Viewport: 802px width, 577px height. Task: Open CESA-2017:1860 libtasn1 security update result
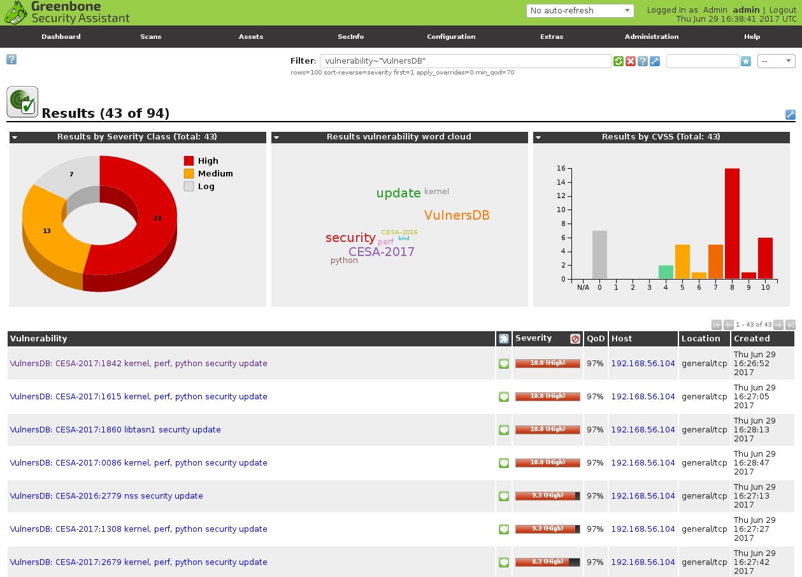115,430
